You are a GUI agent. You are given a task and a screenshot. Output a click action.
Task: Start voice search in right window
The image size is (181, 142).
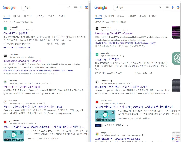[x=172, y=8]
